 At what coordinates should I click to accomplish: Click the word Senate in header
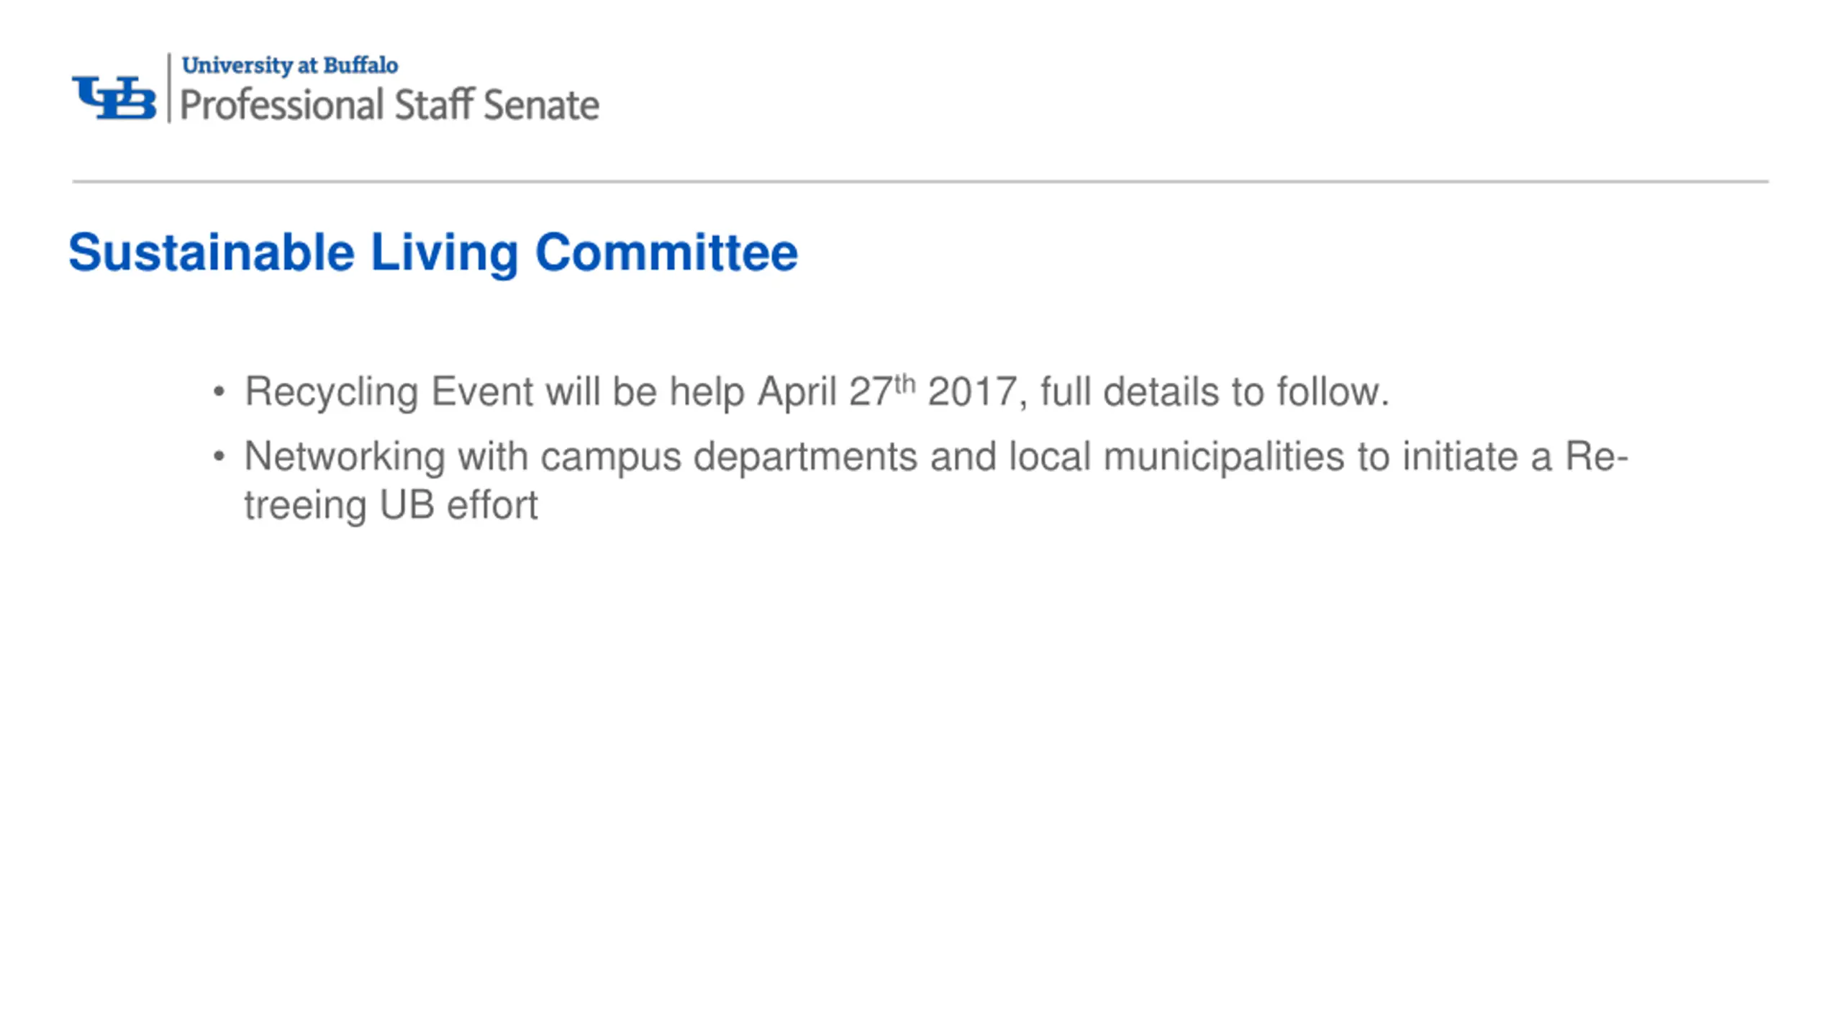tap(541, 105)
